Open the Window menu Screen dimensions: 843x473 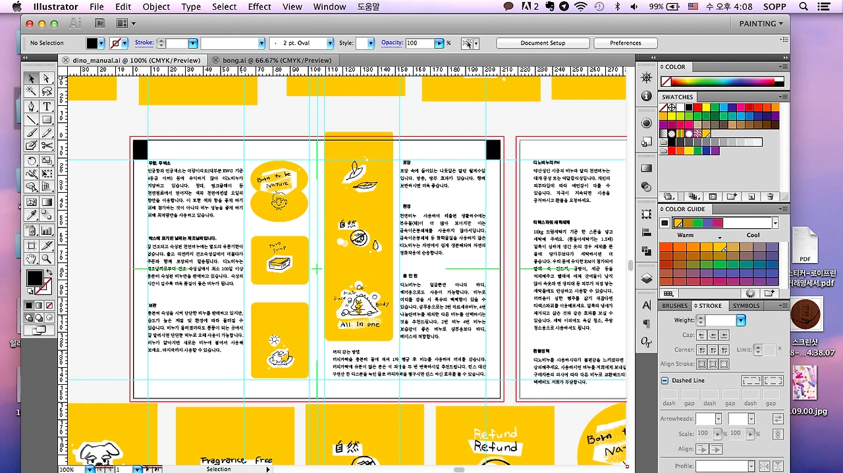click(x=329, y=7)
